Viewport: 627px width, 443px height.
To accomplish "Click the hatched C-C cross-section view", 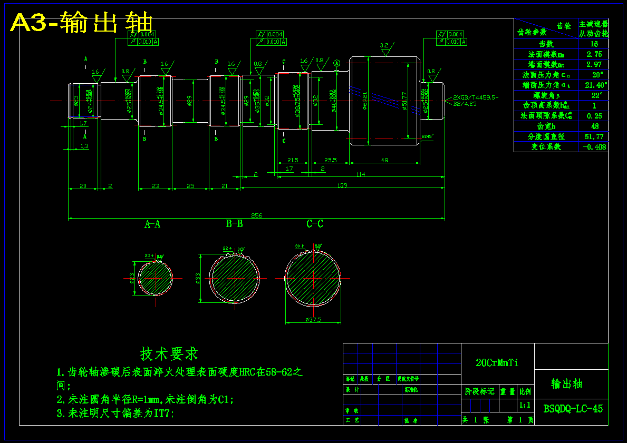I will (x=313, y=278).
